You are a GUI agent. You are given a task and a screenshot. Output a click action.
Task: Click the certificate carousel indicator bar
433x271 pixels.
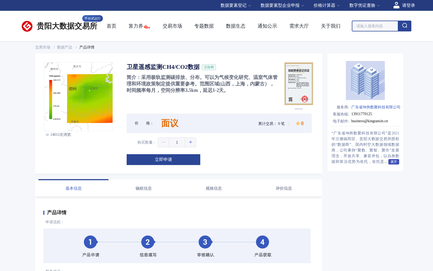[299, 109]
